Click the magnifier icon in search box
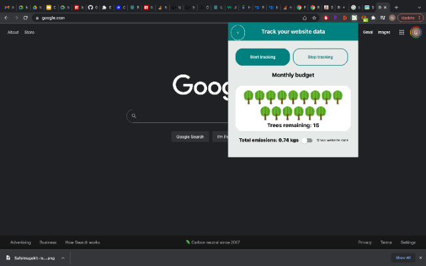Image resolution: width=426 pixels, height=266 pixels. [x=134, y=116]
